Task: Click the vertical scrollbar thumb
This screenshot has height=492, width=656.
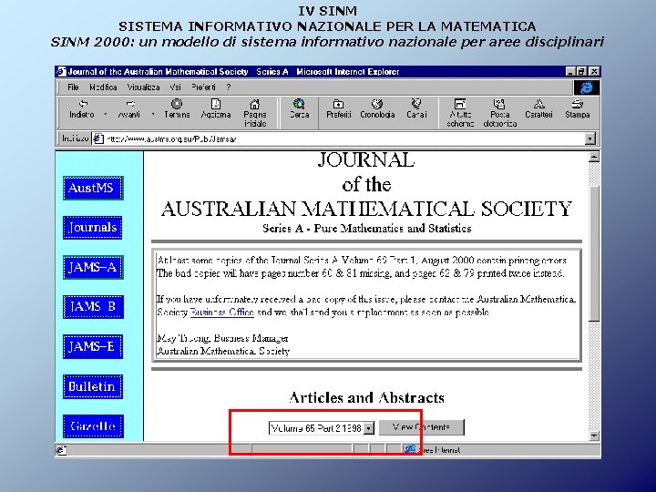Action: (x=594, y=254)
